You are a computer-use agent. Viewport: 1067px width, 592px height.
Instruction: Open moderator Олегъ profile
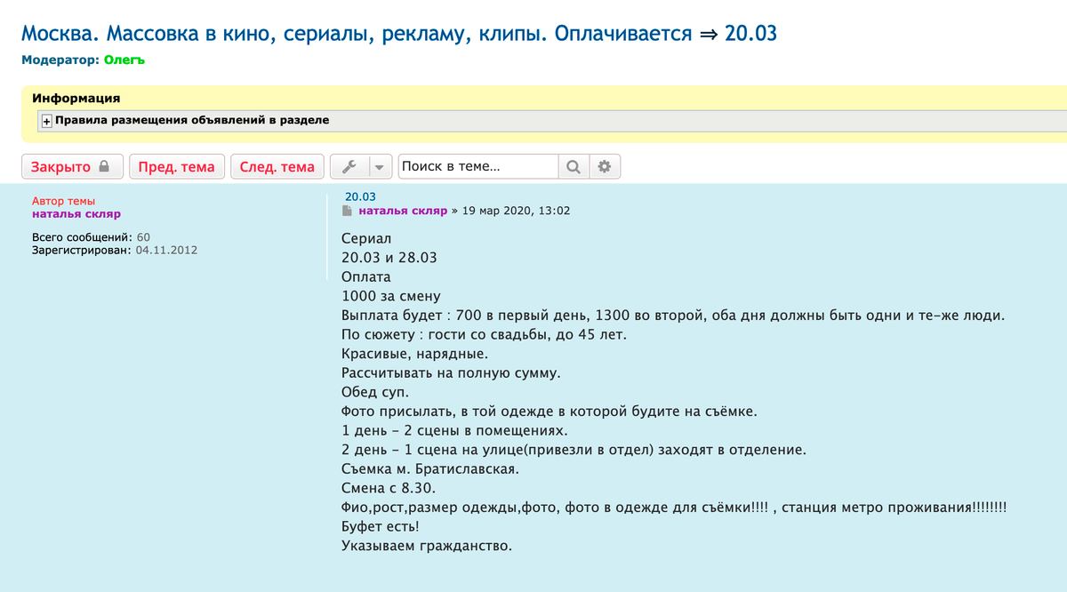coord(124,60)
